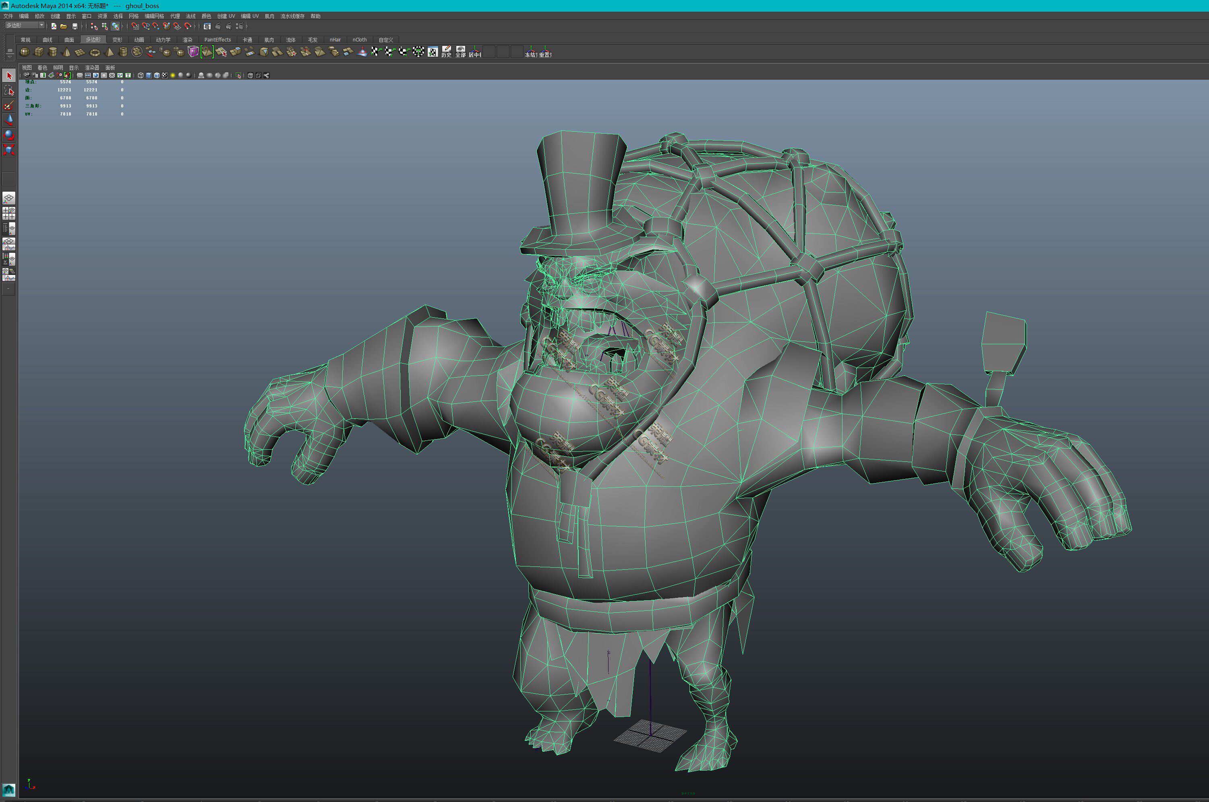Viewport: 1209px width, 802px height.
Task: Click the 历史 delete history shelf button
Action: (446, 52)
